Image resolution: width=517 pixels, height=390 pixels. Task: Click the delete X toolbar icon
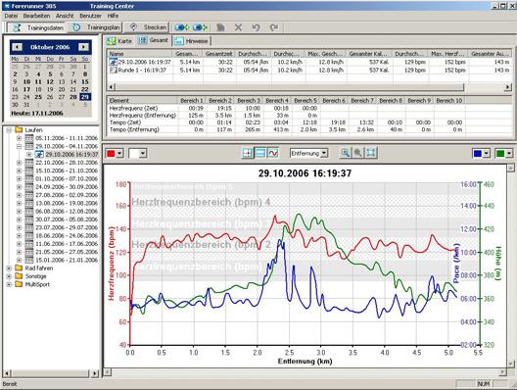point(238,27)
